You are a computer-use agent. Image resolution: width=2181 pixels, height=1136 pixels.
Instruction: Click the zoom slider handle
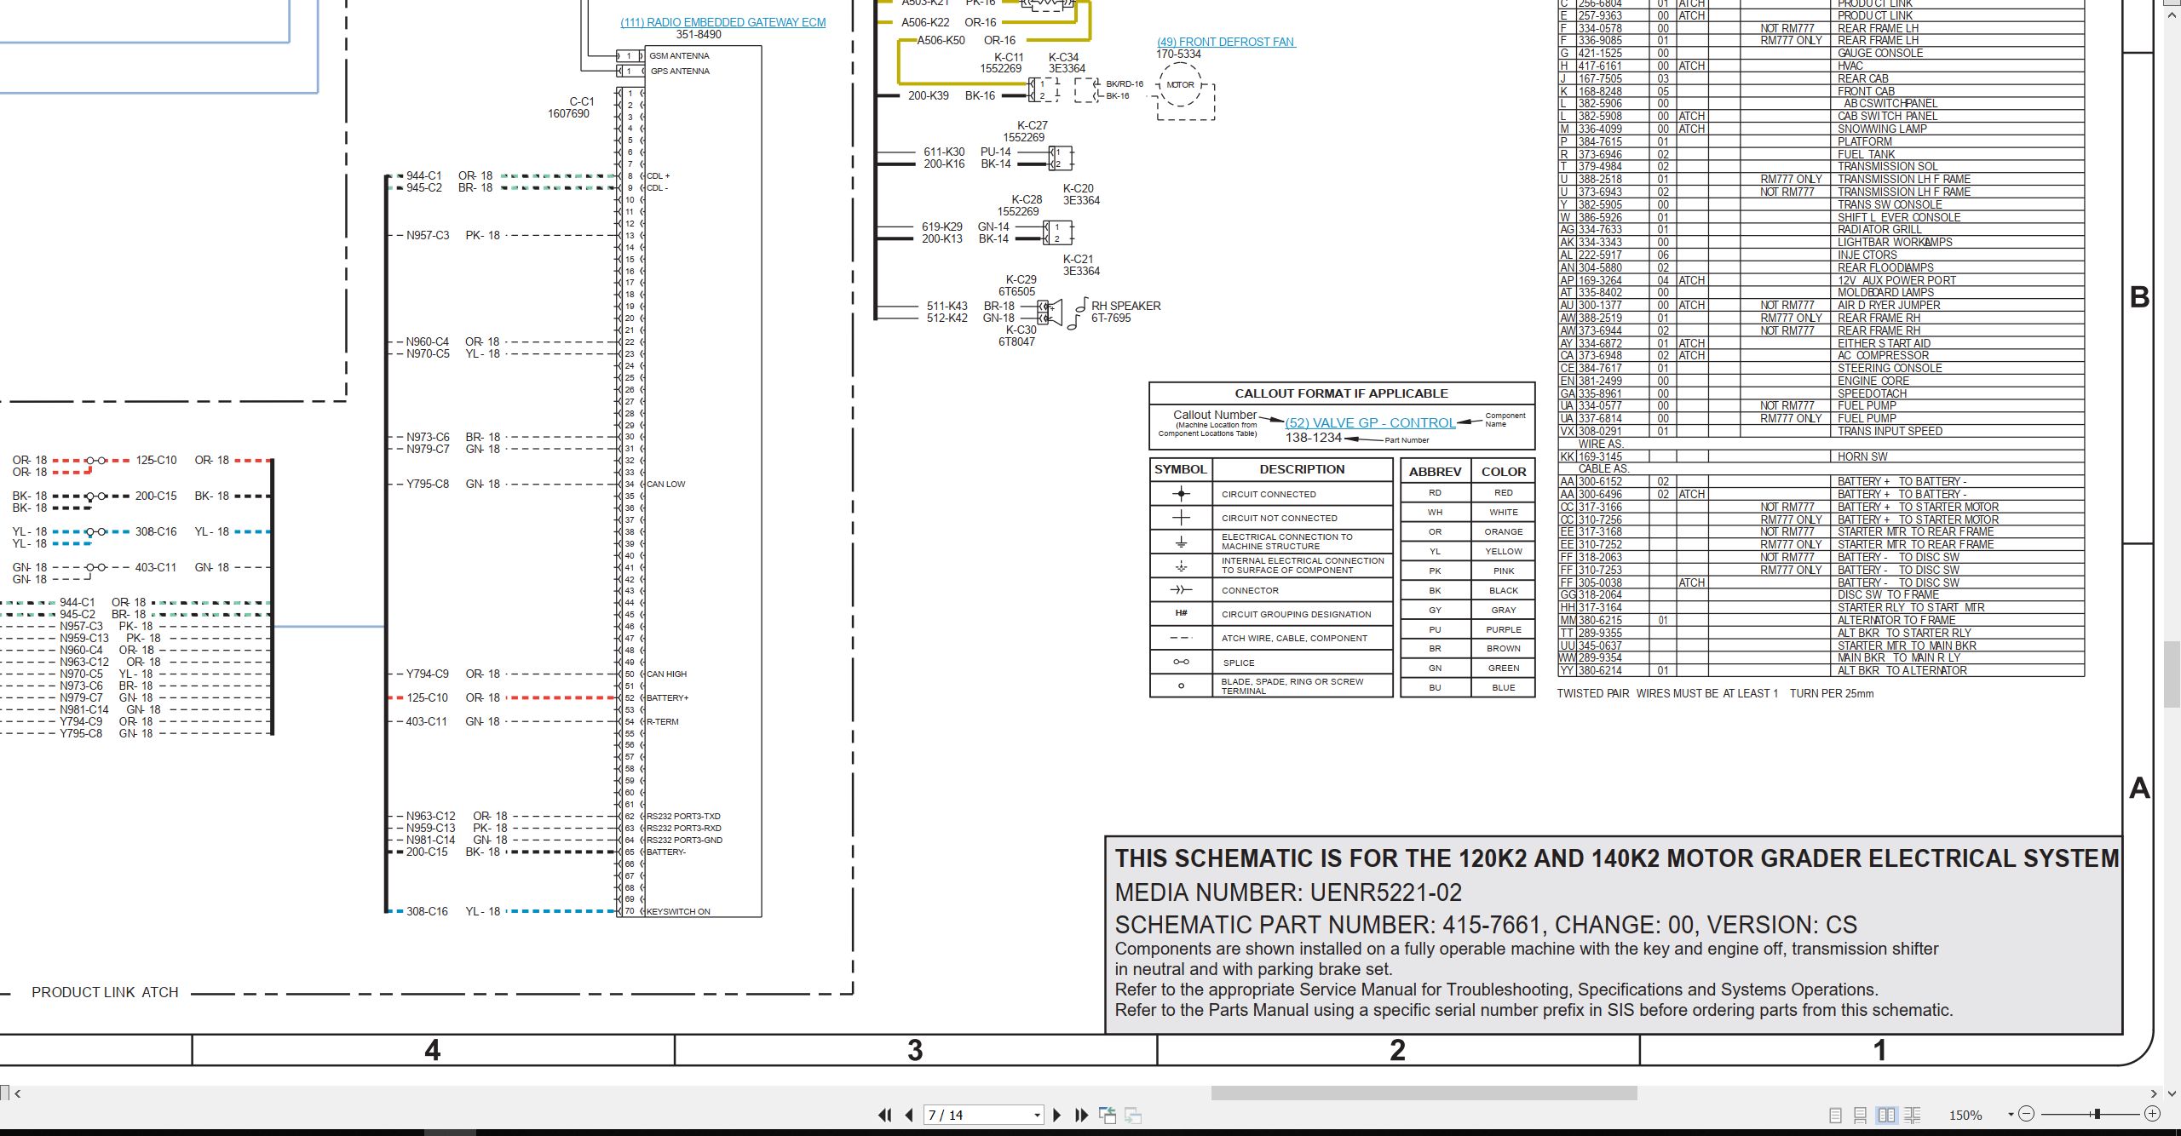(x=2097, y=1114)
